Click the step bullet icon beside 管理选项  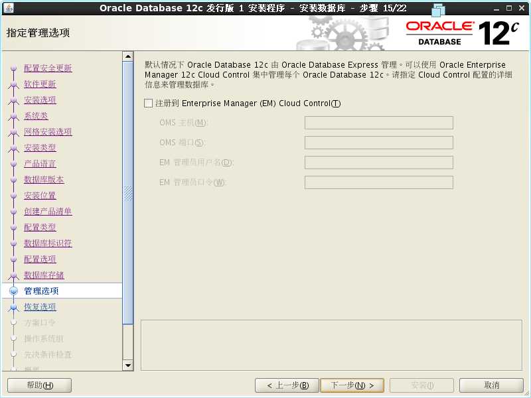[x=13, y=291]
